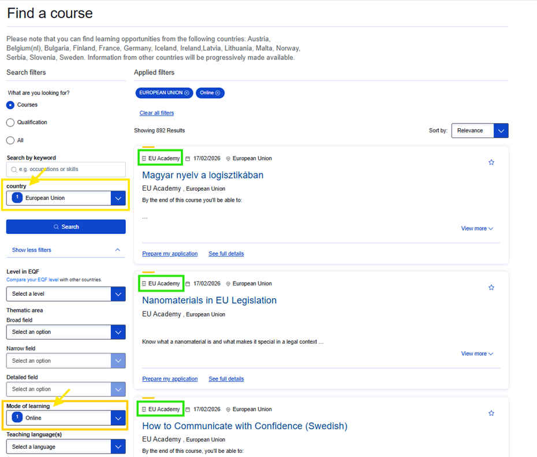Click the Applied filters heading
Image resolution: width=537 pixels, height=457 pixels.
coord(154,73)
